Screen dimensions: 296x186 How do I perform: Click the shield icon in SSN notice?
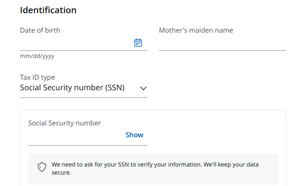42,167
